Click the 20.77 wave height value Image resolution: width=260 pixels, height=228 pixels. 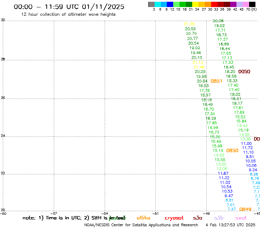coord(193,39)
